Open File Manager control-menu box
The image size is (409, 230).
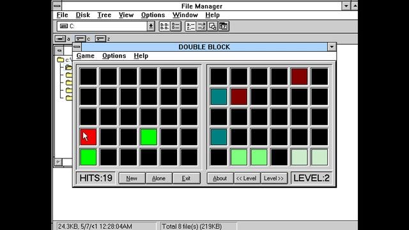[57, 6]
